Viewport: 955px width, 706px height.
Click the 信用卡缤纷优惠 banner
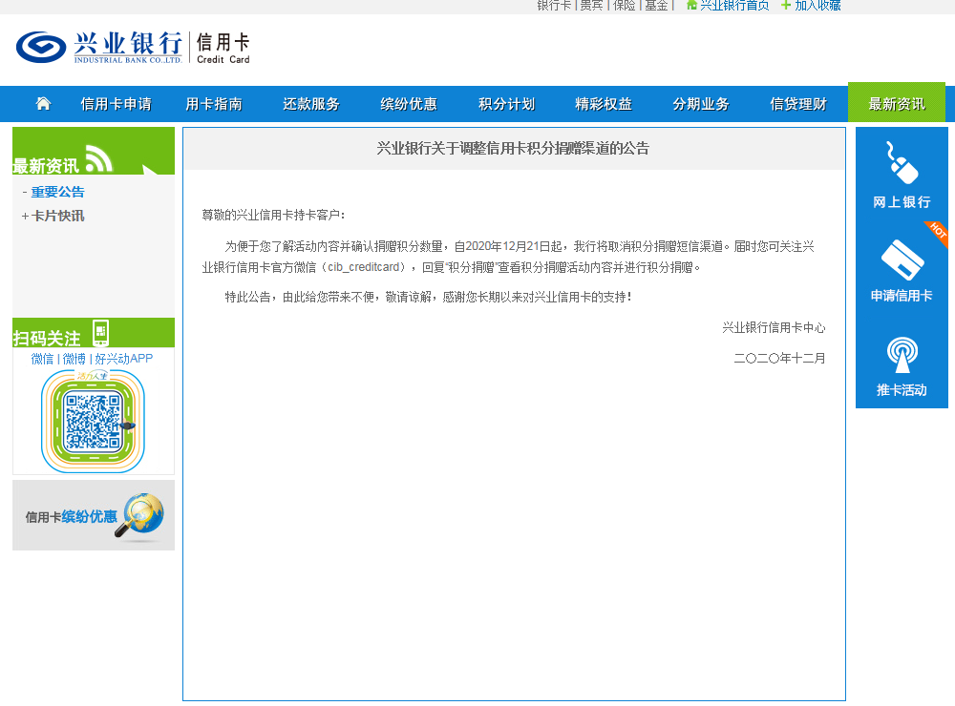(x=94, y=515)
